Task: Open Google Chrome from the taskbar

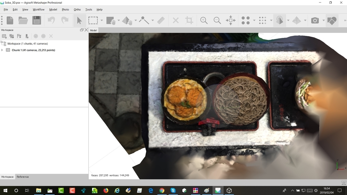Action: coord(162,190)
